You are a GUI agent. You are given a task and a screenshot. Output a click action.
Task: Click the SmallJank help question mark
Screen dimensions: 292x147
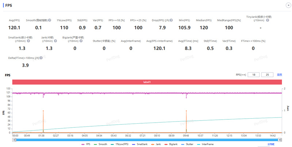click(x=28, y=41)
